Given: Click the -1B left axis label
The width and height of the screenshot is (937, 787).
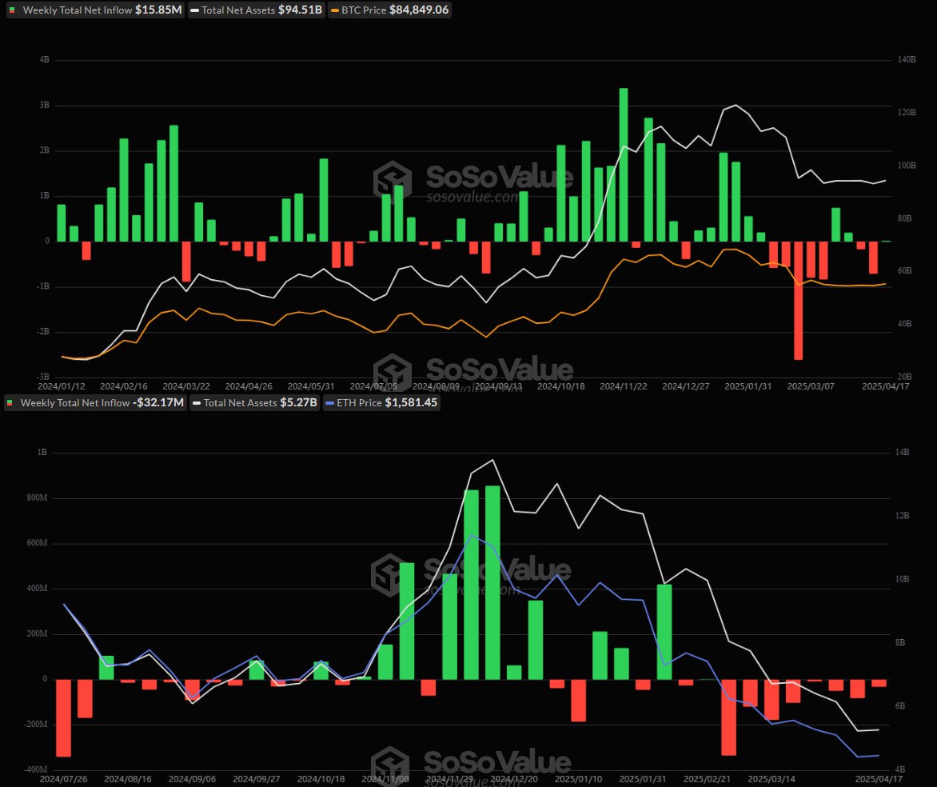Looking at the screenshot, I should [x=42, y=286].
